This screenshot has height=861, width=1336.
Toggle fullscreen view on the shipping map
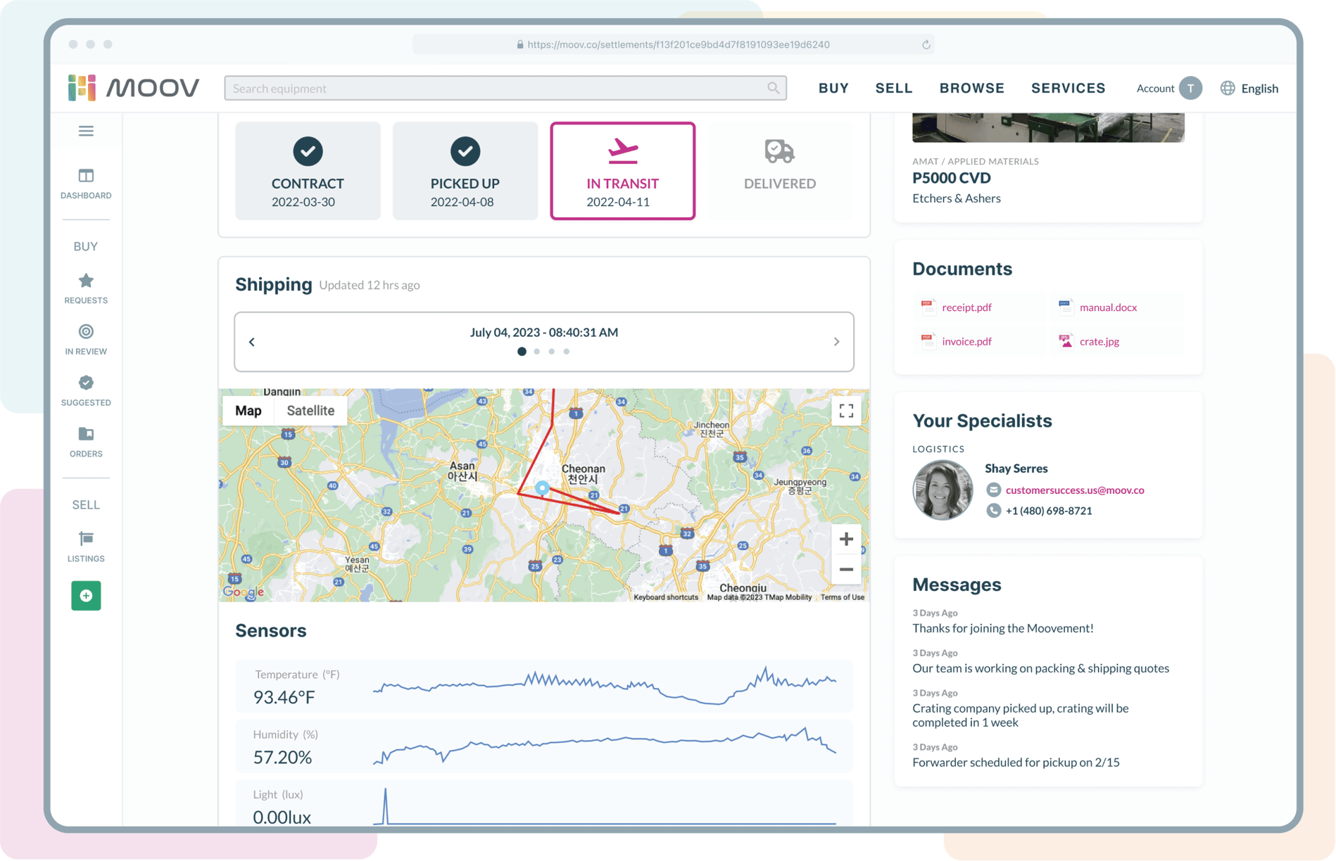[846, 410]
